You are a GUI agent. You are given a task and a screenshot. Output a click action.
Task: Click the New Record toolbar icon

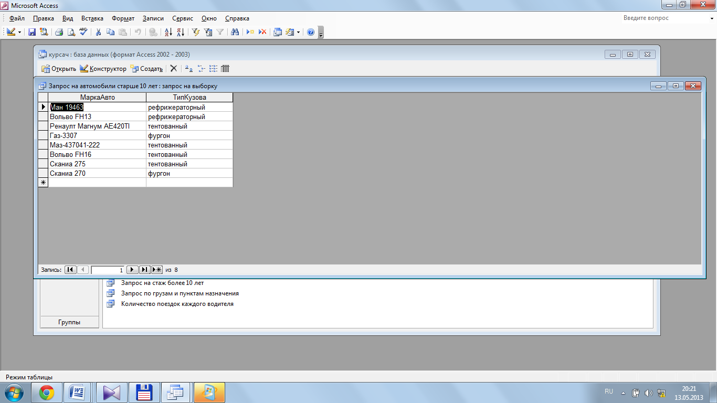pos(250,32)
